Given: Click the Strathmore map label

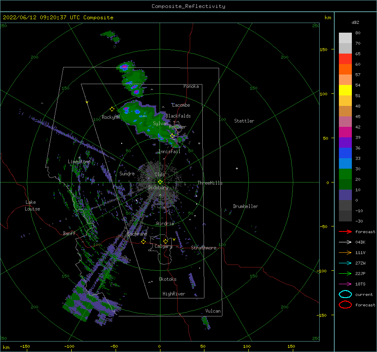Looking at the screenshot, I should point(204,248).
